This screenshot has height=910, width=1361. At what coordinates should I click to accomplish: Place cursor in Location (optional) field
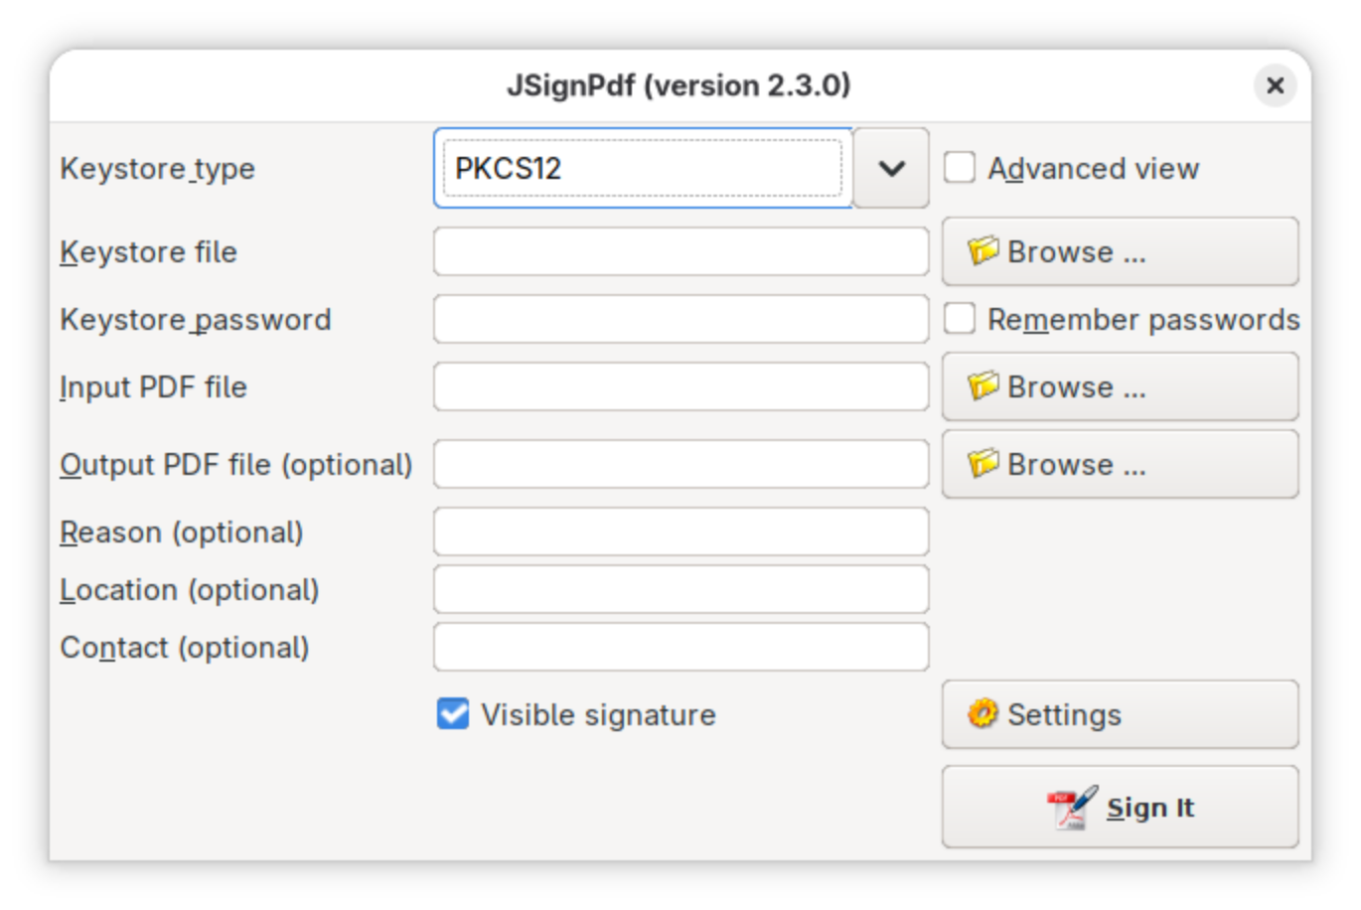click(x=680, y=589)
